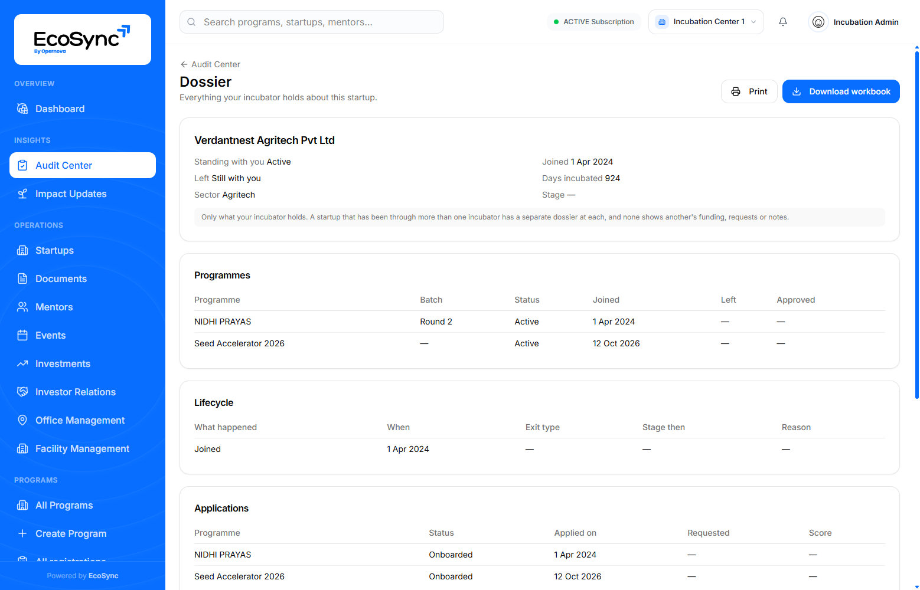Click the Download workbook button
The height and width of the screenshot is (590, 920).
841,91
